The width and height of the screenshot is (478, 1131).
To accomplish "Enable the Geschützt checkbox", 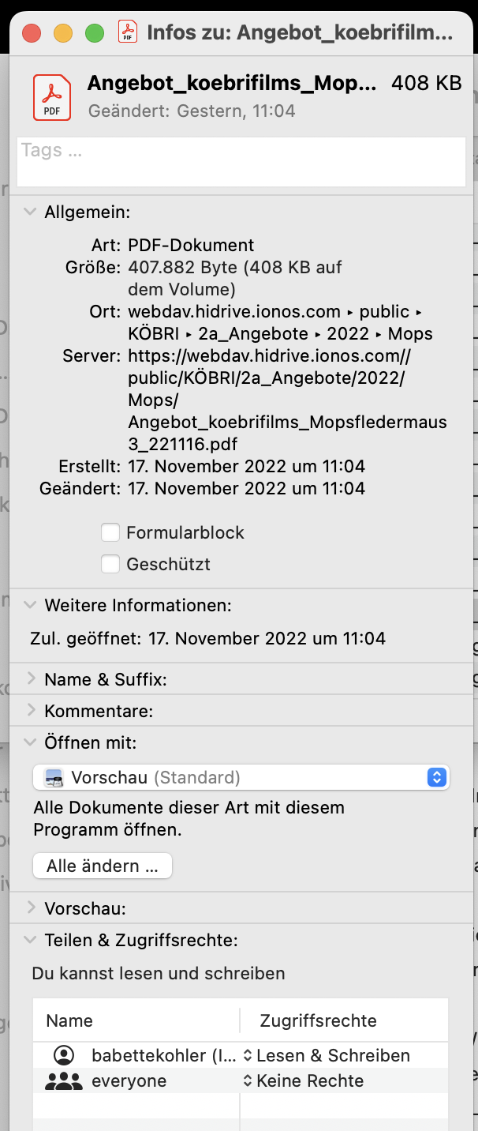I will click(x=110, y=565).
